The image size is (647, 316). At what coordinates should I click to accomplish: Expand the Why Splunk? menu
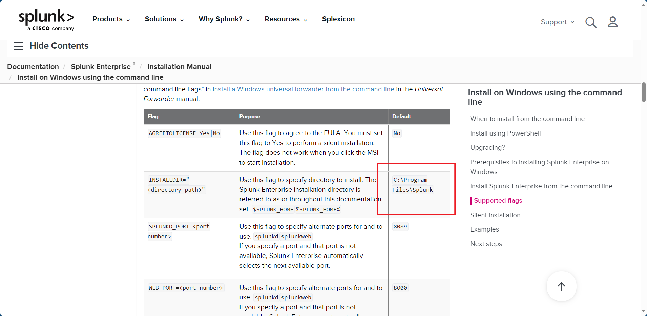click(224, 19)
